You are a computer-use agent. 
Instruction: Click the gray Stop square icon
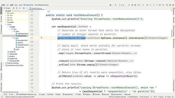click(143, 5)
